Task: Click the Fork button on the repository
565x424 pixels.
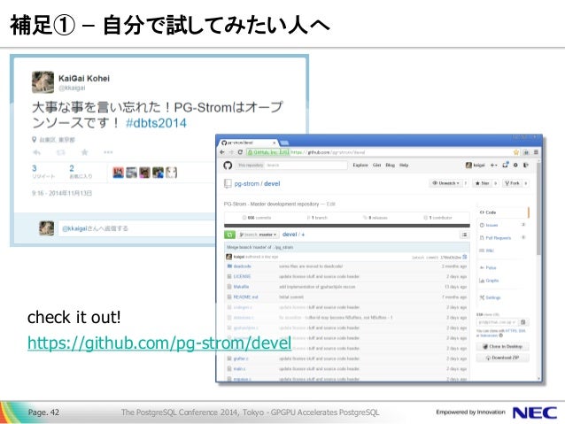Action: (x=512, y=183)
